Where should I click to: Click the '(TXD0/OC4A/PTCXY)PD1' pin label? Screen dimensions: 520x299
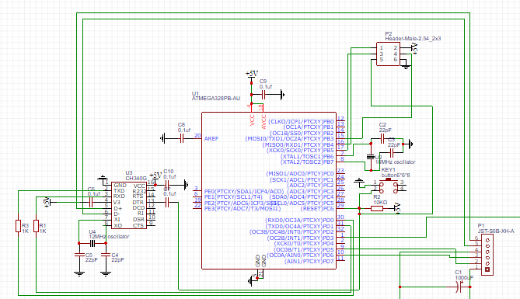click(299, 226)
